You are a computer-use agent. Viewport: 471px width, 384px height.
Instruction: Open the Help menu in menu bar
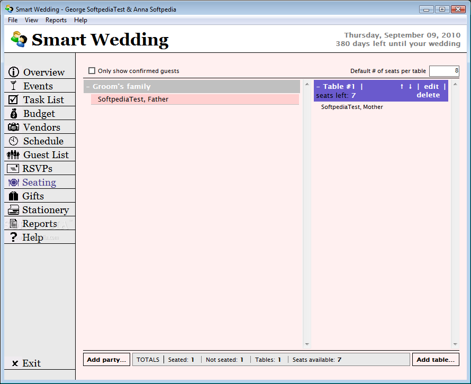[80, 20]
